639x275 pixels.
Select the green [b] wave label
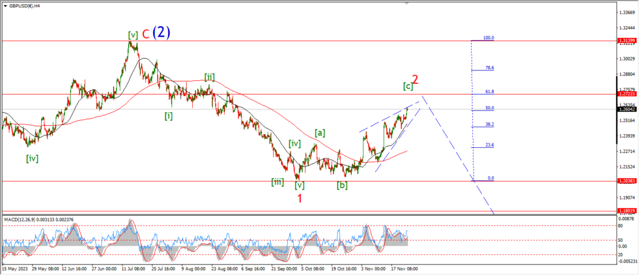point(342,185)
